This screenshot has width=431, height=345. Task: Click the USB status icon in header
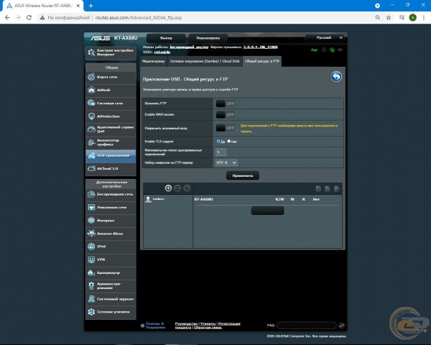340,50
